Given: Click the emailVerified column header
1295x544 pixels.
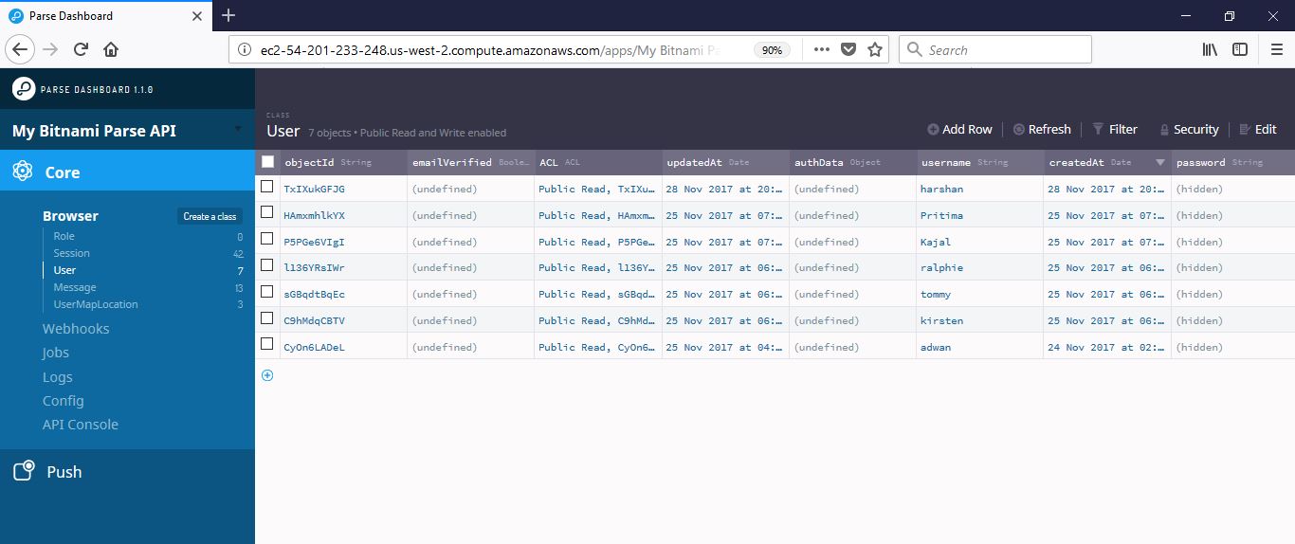Looking at the screenshot, I should click(471, 162).
